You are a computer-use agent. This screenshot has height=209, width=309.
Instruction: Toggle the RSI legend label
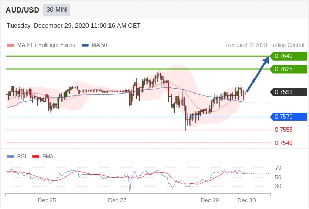click(21, 157)
